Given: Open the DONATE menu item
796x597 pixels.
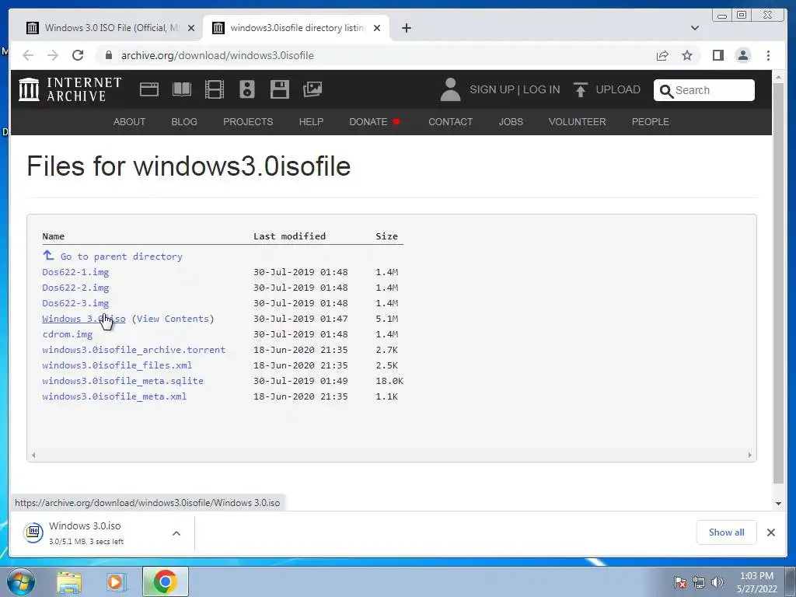Looking at the screenshot, I should tap(375, 122).
